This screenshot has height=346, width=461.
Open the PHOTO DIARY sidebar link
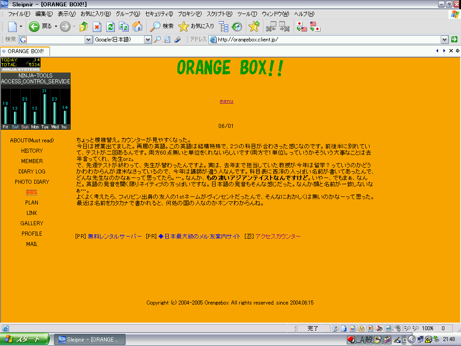coord(32,182)
